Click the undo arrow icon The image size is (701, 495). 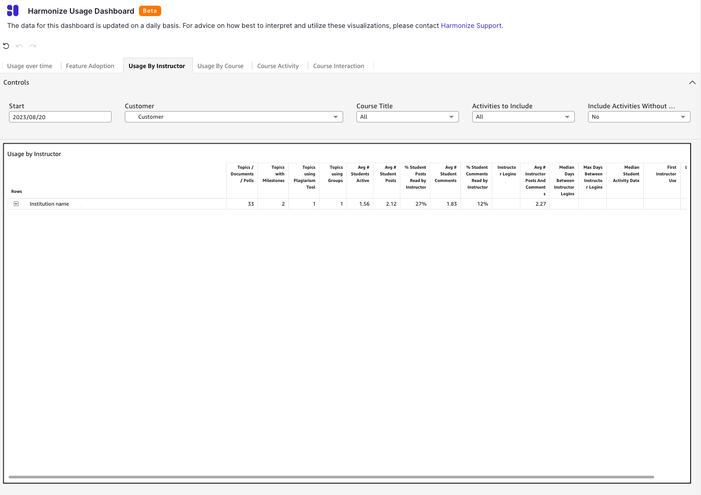click(19, 46)
